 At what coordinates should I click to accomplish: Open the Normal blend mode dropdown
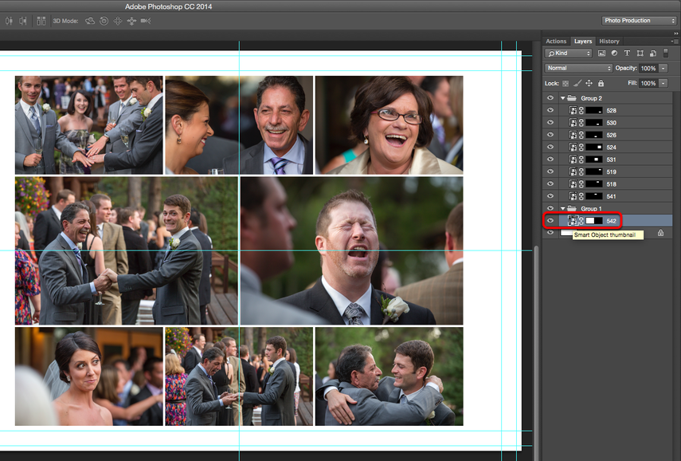click(578, 69)
